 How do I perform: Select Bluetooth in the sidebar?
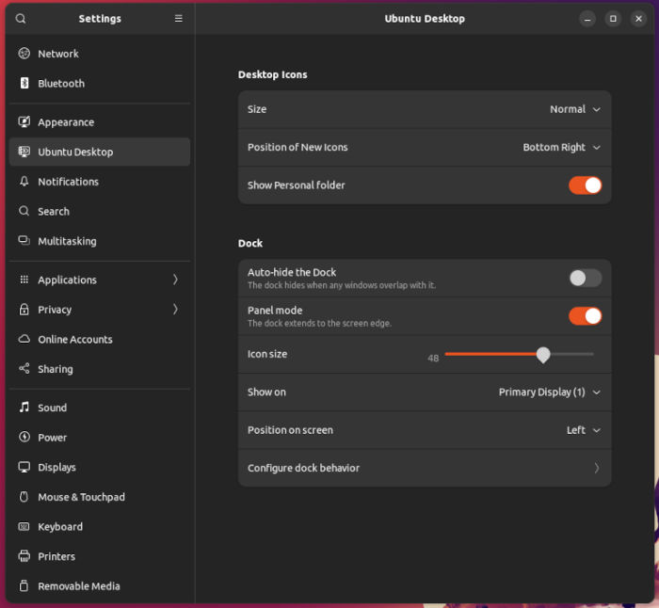(x=100, y=83)
